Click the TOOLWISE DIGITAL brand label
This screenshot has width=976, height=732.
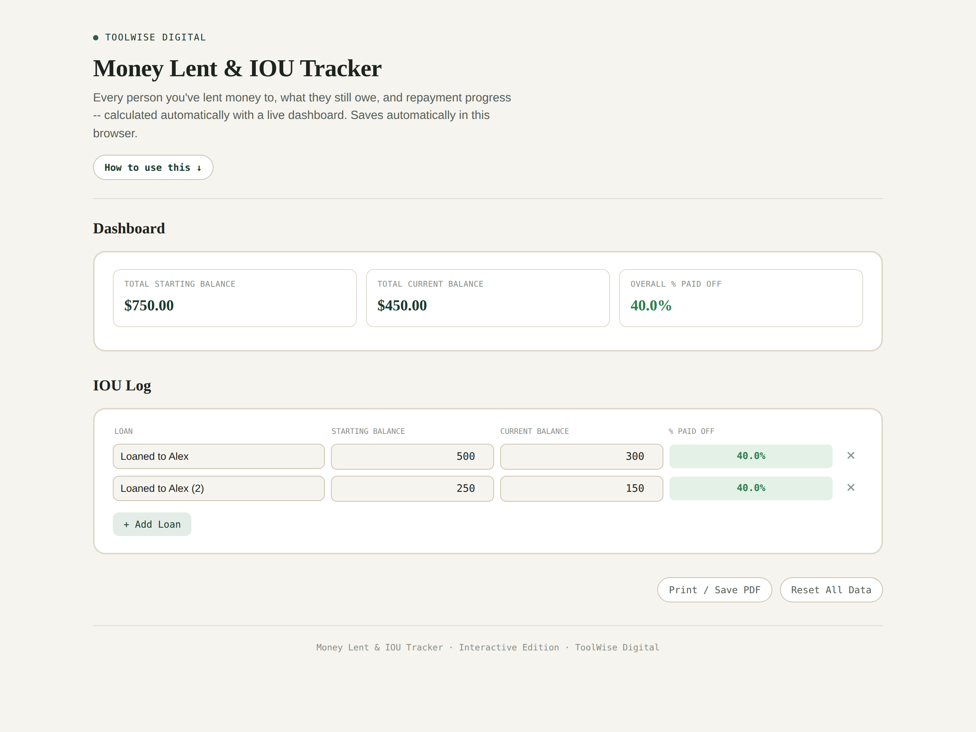(155, 37)
